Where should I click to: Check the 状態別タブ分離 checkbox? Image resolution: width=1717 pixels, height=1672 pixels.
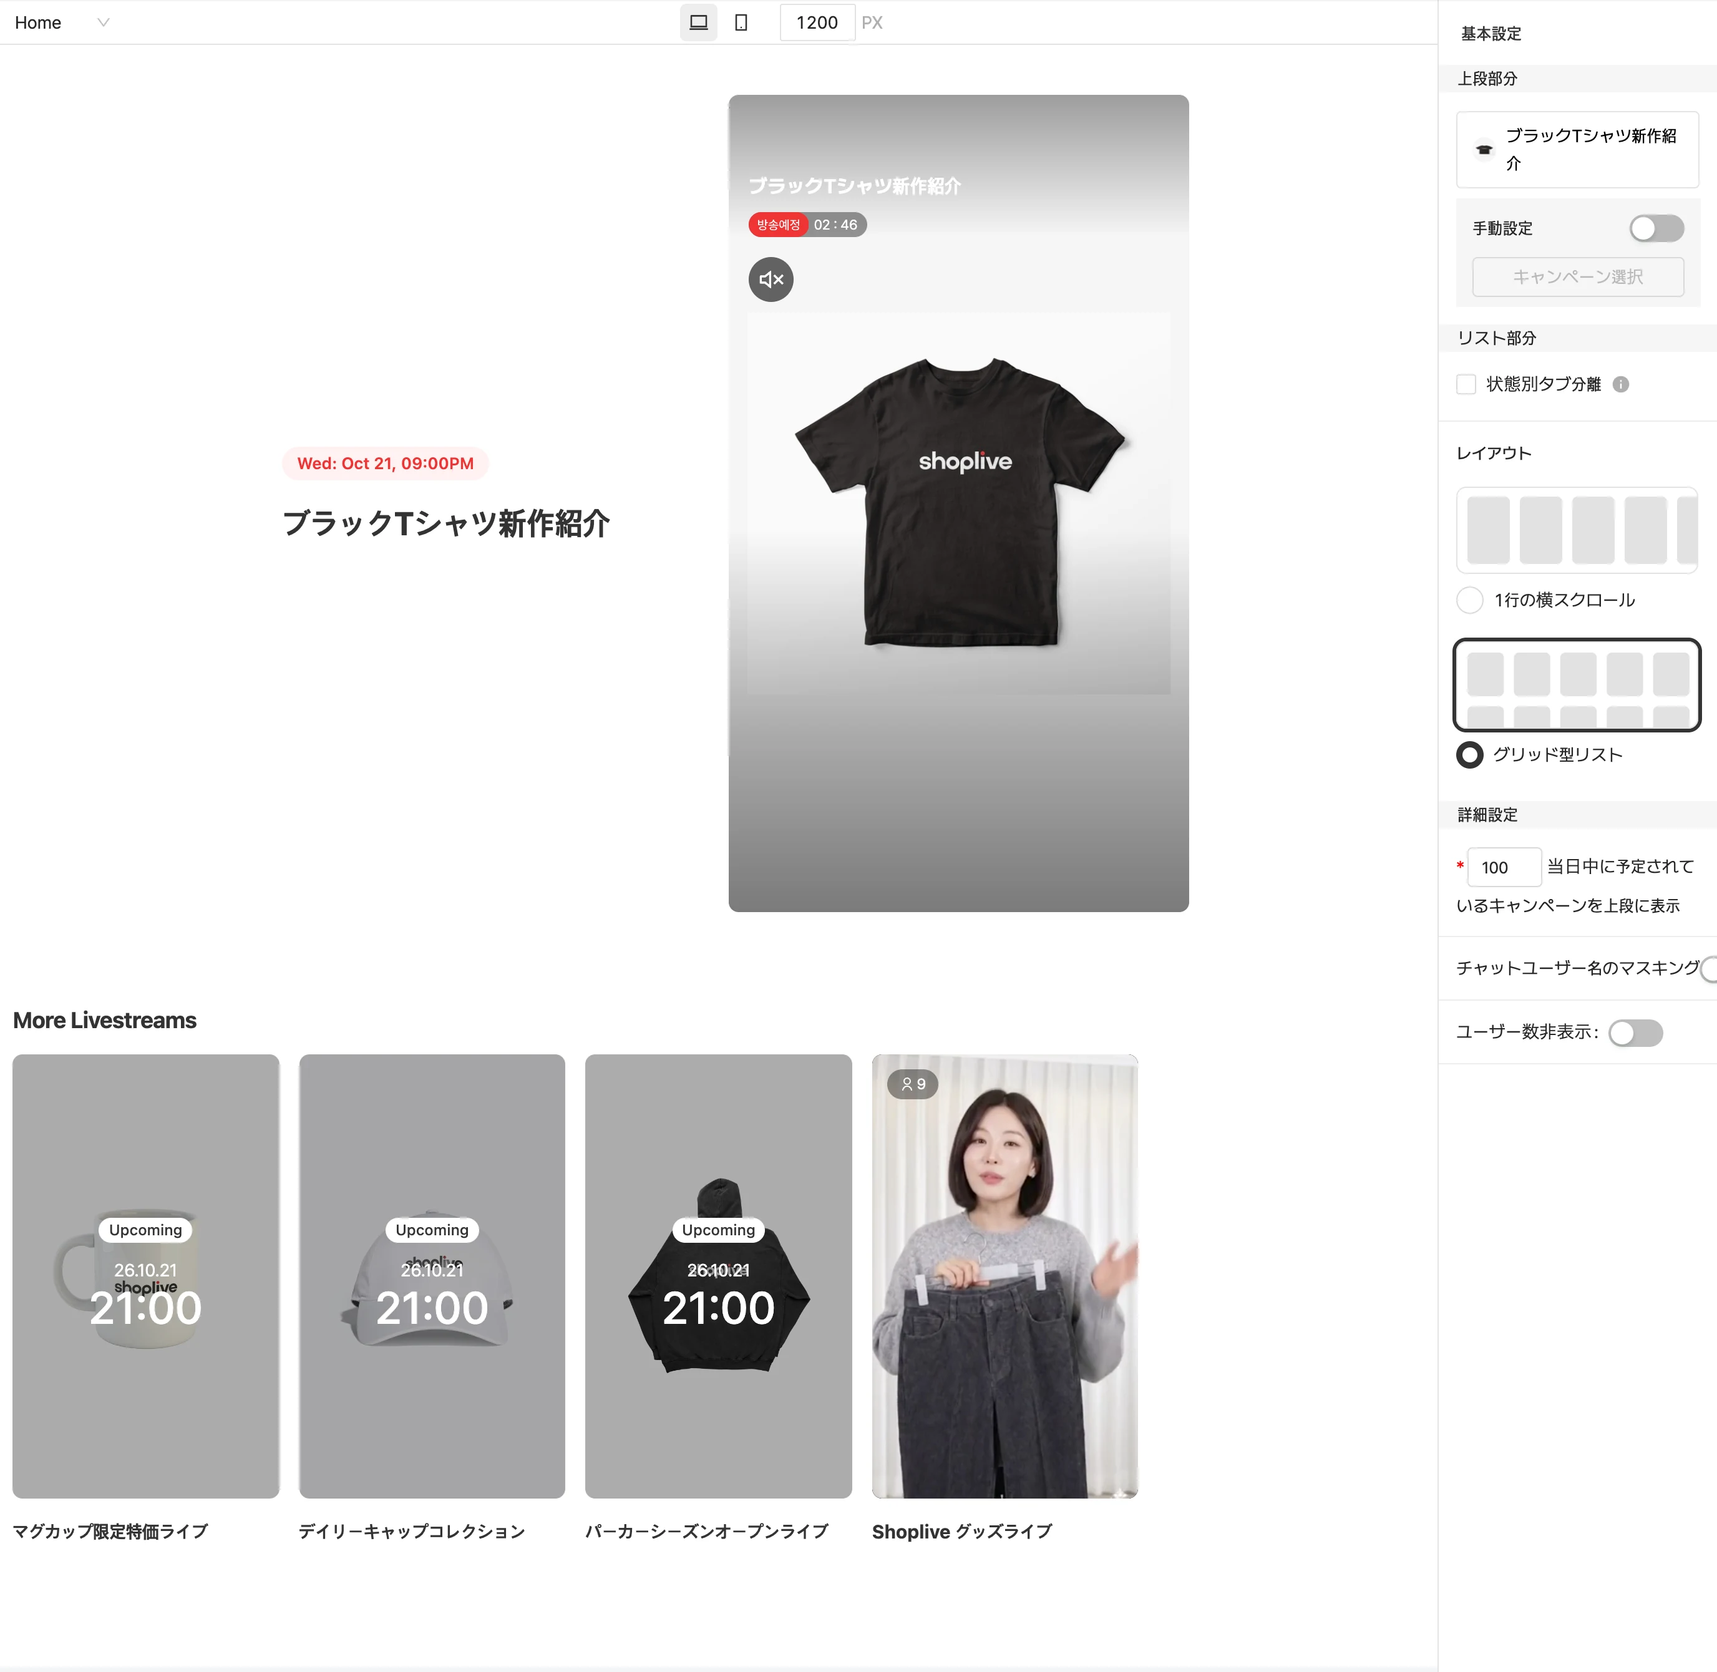tap(1466, 384)
